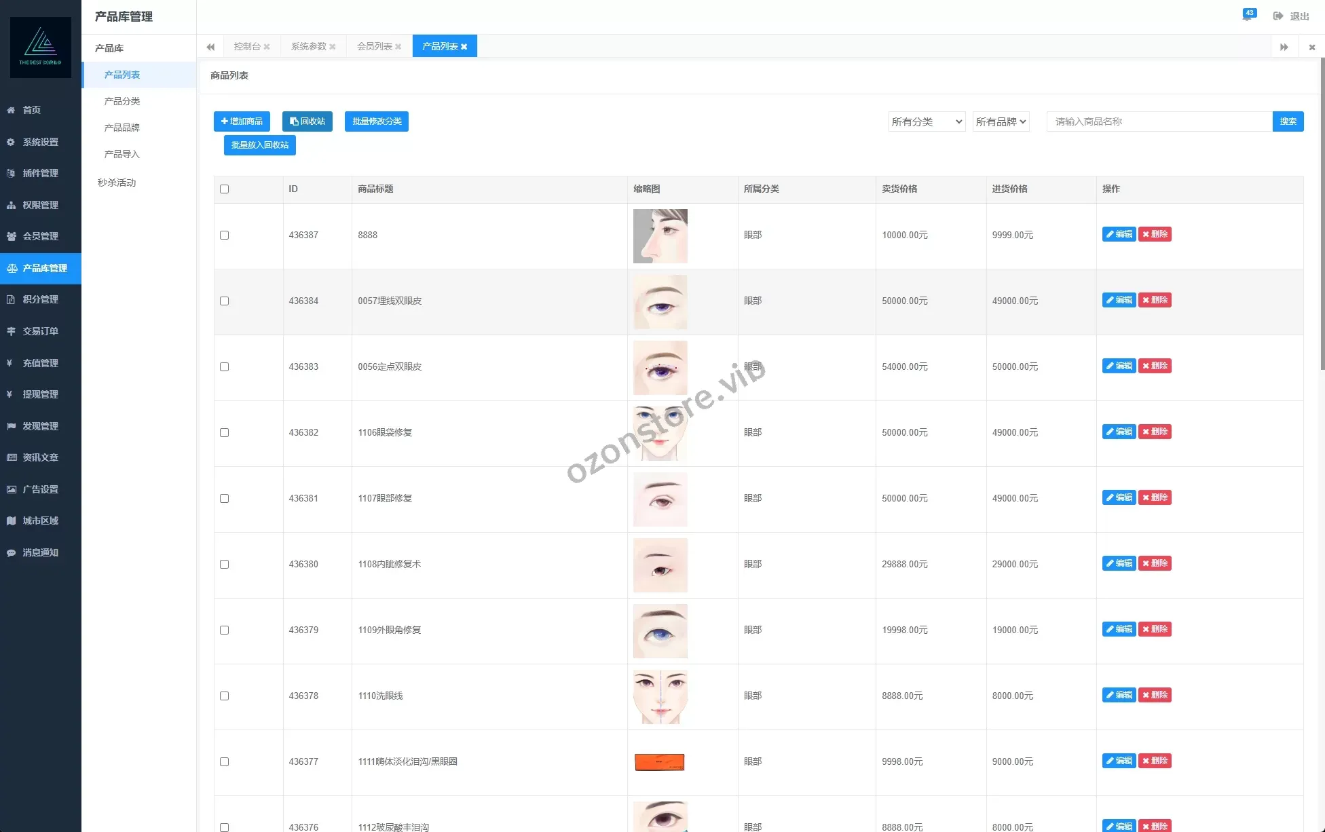Open 会员管理 in the left sidebar
Screen dimensions: 1325x832
click(40, 236)
